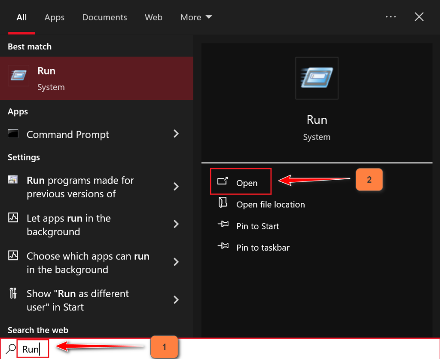Screen dimensions: 440x359
Task: Click the magnifier search icon in search box
Action: [x=11, y=349]
